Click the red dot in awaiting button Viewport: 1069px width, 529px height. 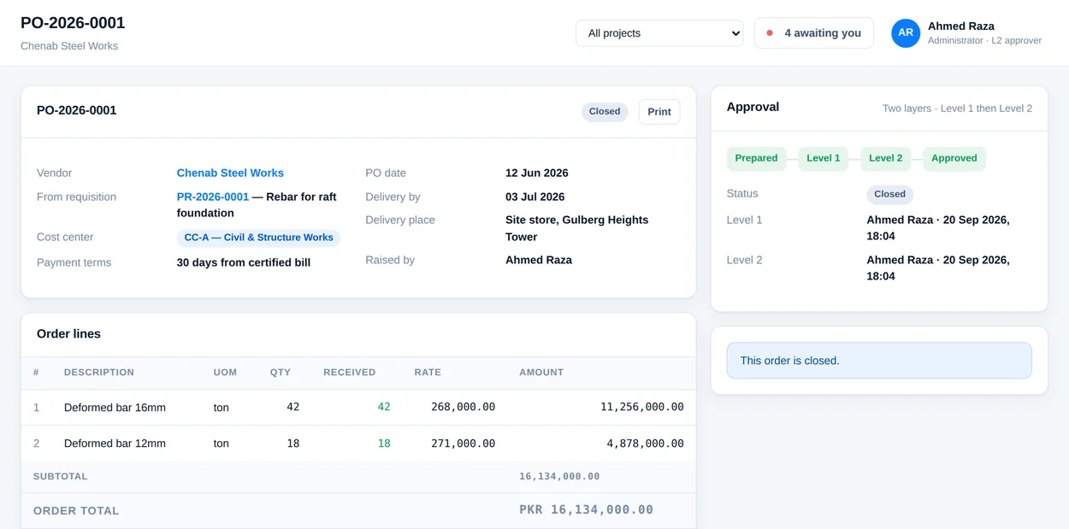pos(770,33)
